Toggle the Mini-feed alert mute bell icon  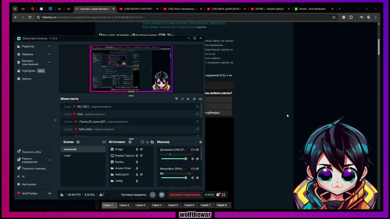pos(194,99)
